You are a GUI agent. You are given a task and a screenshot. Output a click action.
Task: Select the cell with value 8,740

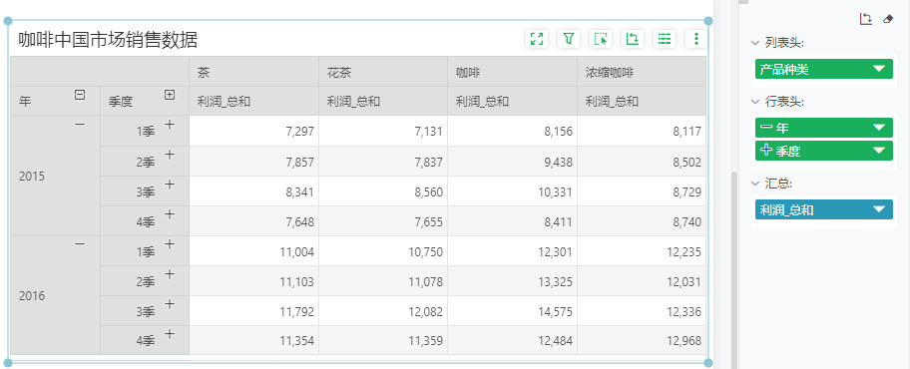click(642, 221)
